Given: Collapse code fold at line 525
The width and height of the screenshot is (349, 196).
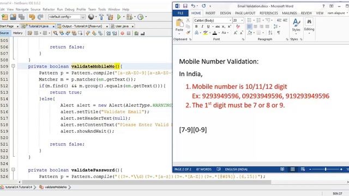Looking at the screenshot, I should tap(13, 169).
